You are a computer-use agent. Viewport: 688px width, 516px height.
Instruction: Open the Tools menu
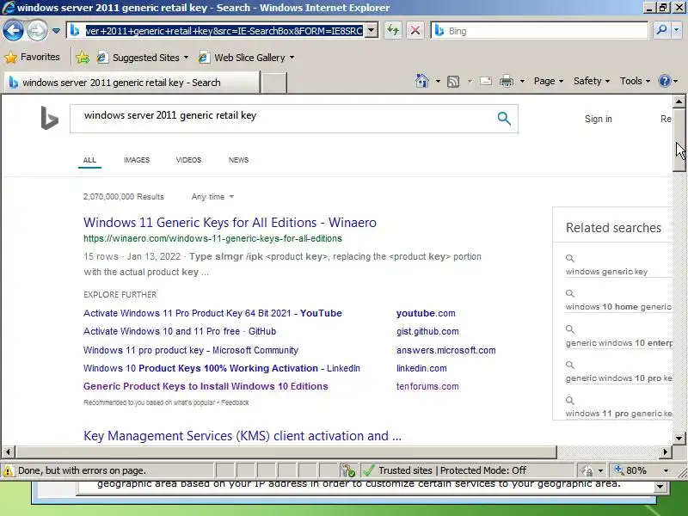click(x=635, y=81)
